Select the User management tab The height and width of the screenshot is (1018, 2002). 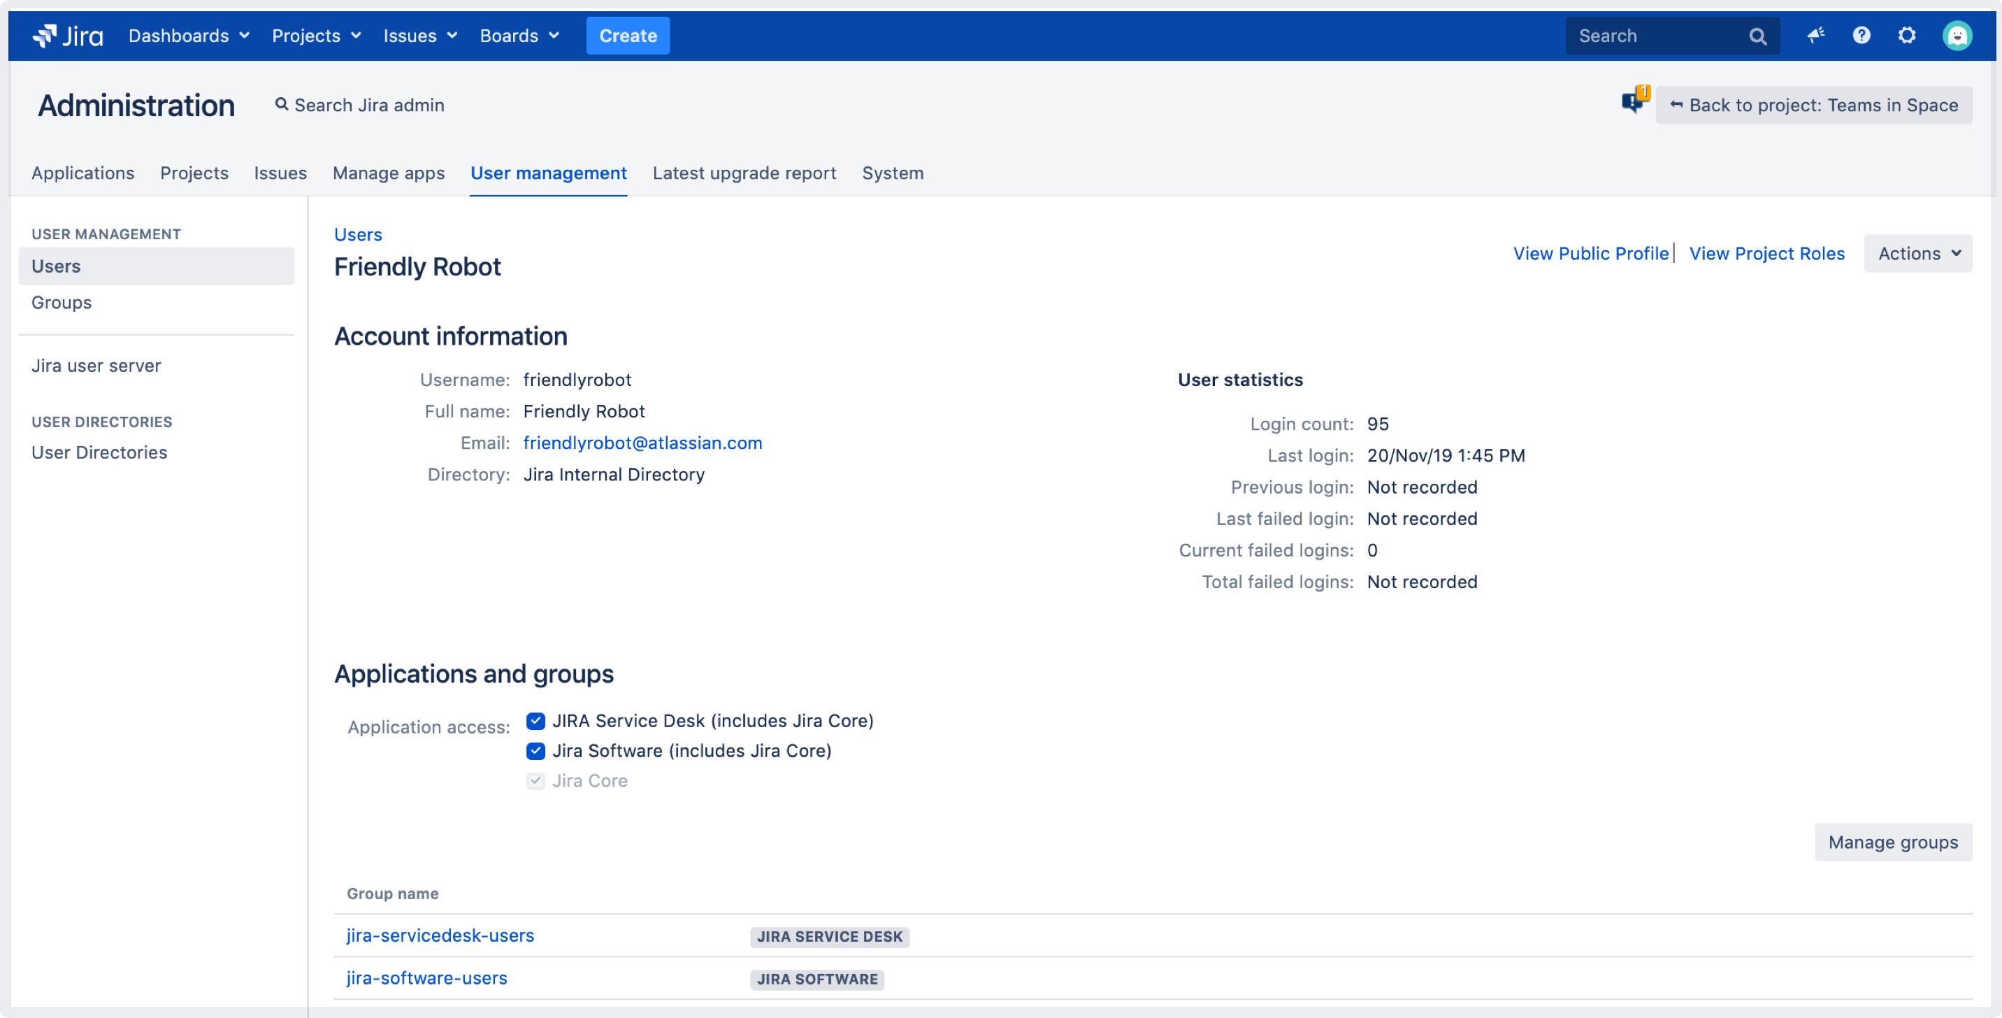pos(549,173)
